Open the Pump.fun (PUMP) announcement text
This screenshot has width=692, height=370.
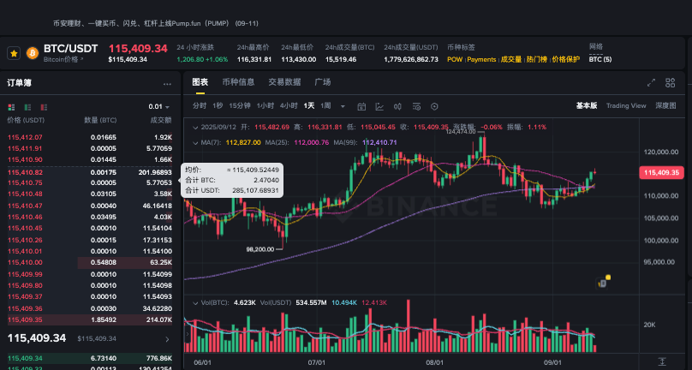pos(156,23)
